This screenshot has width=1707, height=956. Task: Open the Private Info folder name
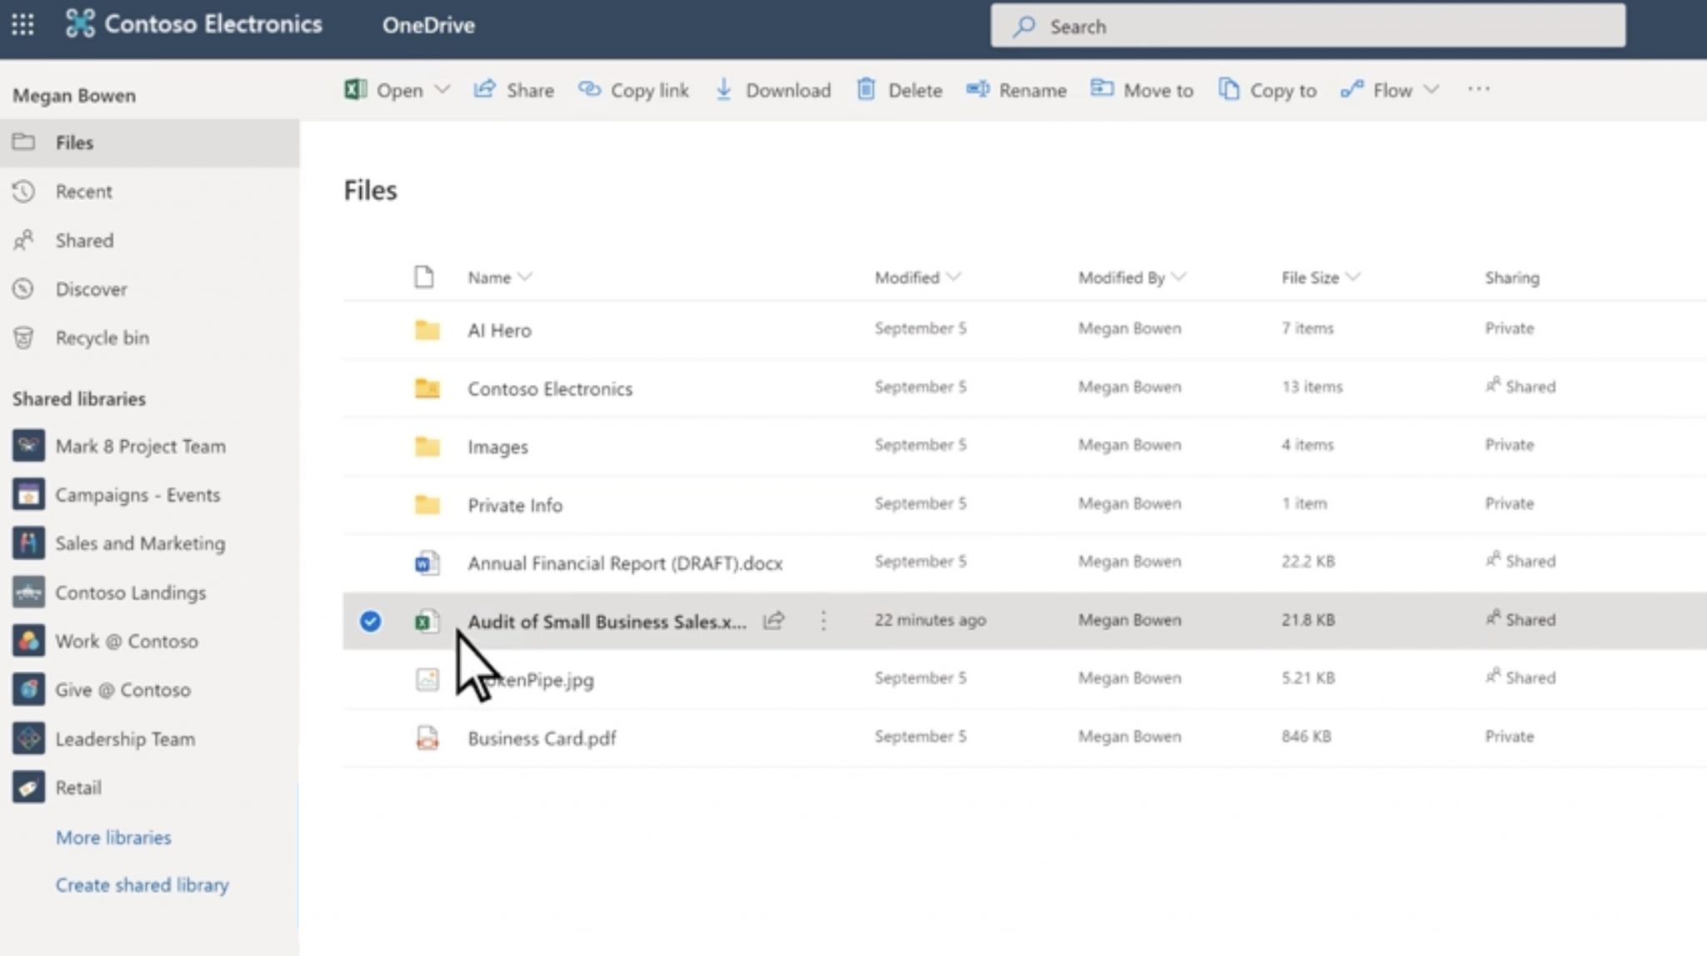[515, 505]
